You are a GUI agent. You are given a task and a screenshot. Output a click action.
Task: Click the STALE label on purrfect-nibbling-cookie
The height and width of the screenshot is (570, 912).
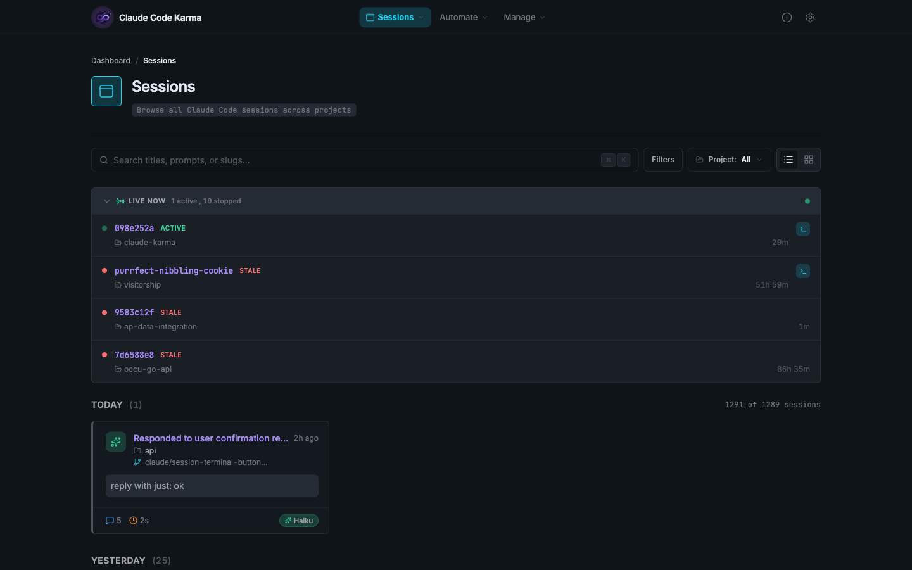[250, 270]
